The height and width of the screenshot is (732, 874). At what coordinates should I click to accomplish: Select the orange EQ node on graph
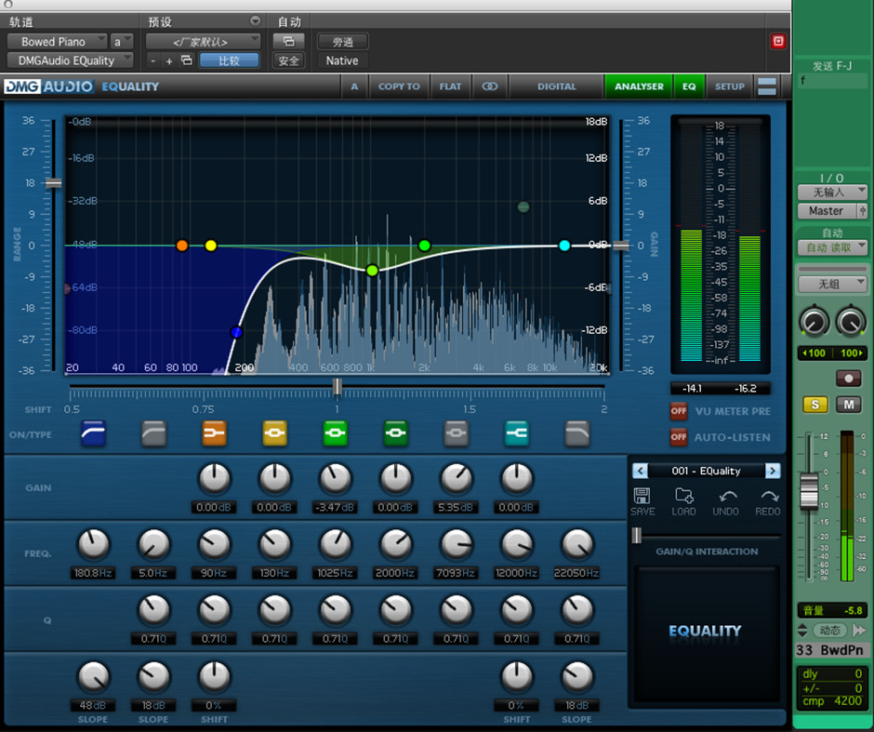click(x=181, y=246)
